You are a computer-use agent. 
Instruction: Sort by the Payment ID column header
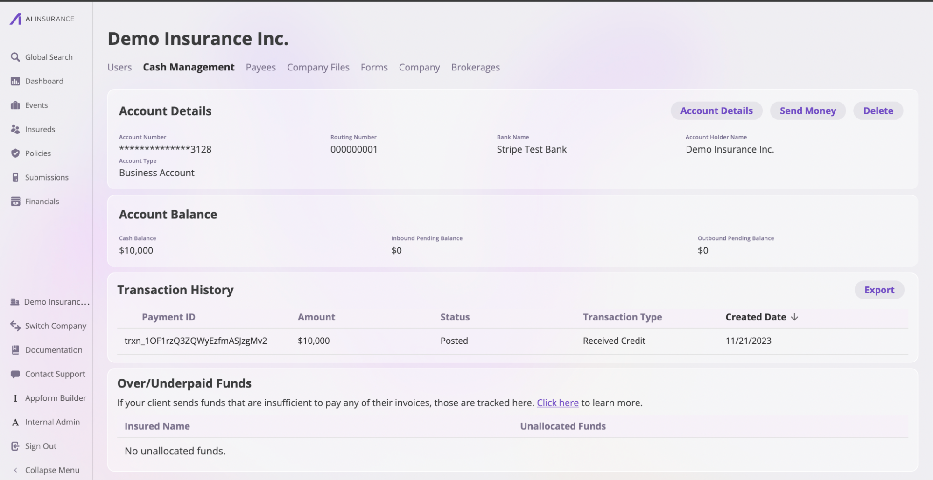click(x=168, y=317)
